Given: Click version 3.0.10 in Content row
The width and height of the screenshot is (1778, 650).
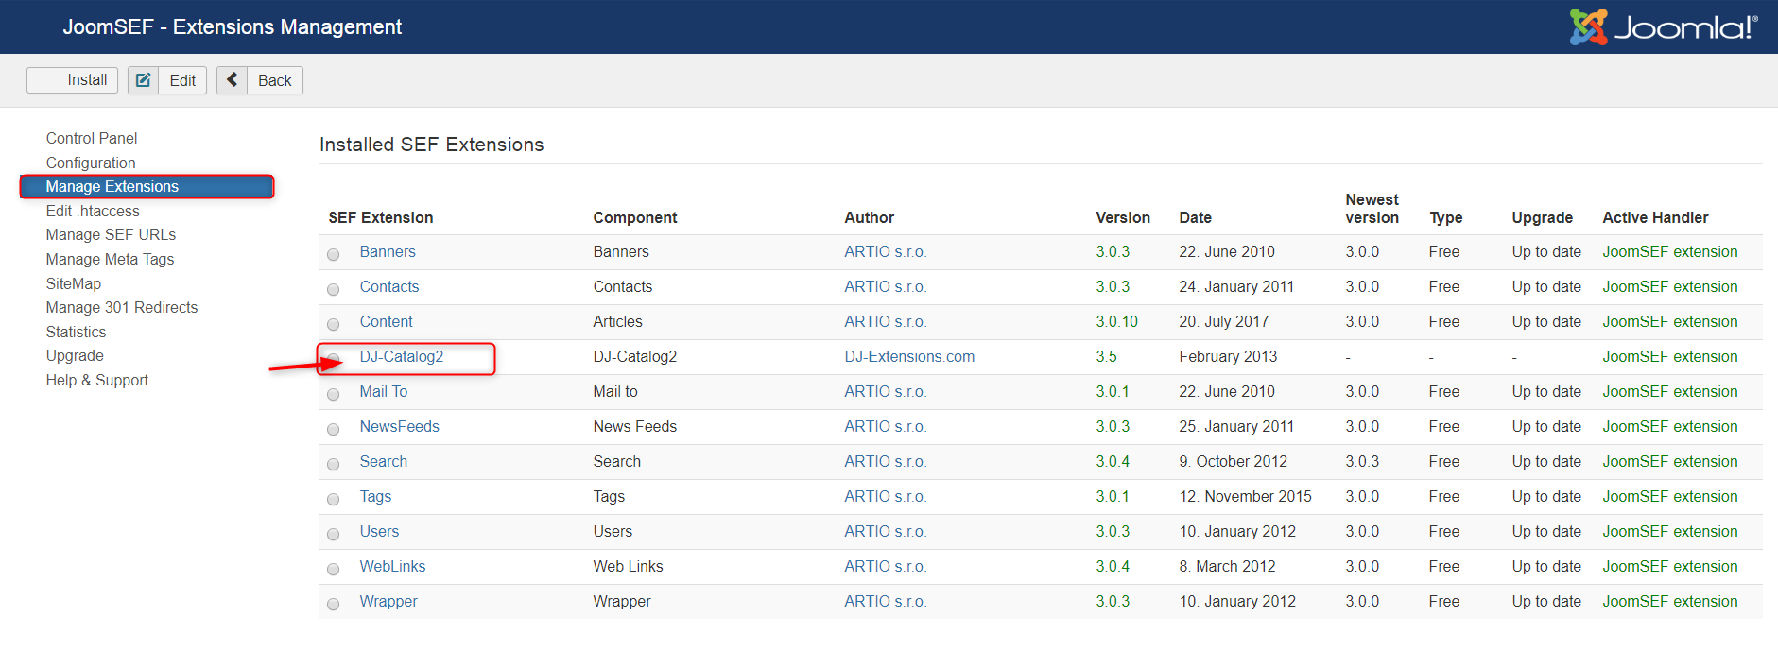Looking at the screenshot, I should pos(1117,321).
